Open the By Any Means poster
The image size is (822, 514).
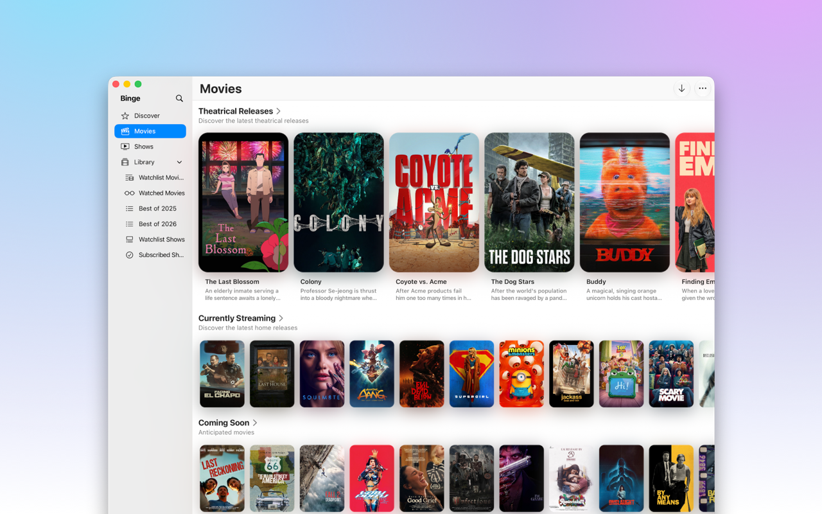(x=672, y=479)
